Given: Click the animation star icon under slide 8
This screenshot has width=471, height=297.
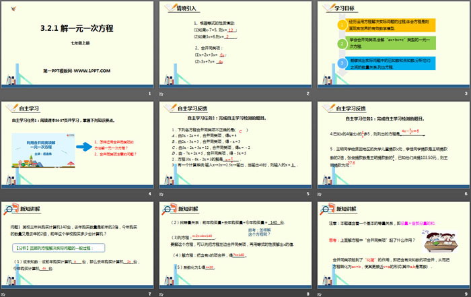Looking at the screenshot, I should tap(161, 294).
